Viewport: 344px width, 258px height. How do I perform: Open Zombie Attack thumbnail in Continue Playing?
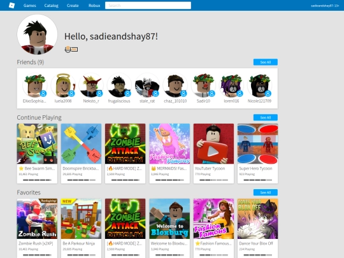click(125, 144)
